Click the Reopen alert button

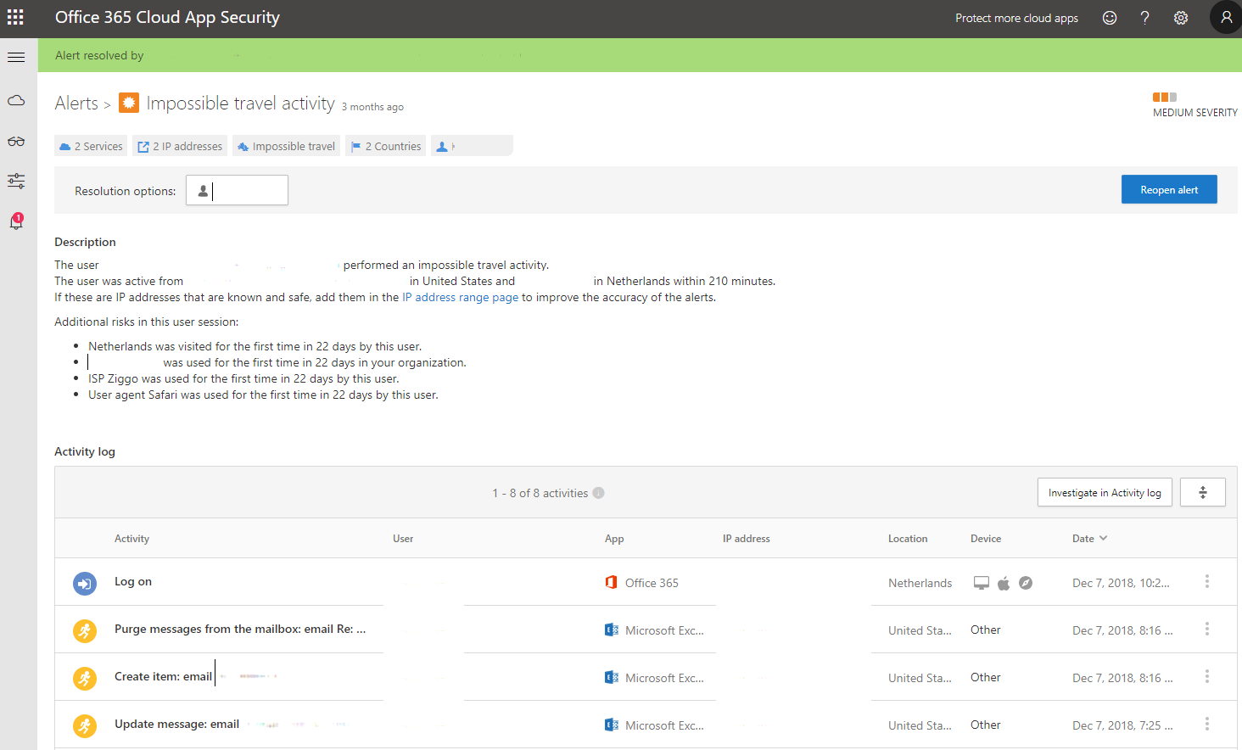[1169, 189]
